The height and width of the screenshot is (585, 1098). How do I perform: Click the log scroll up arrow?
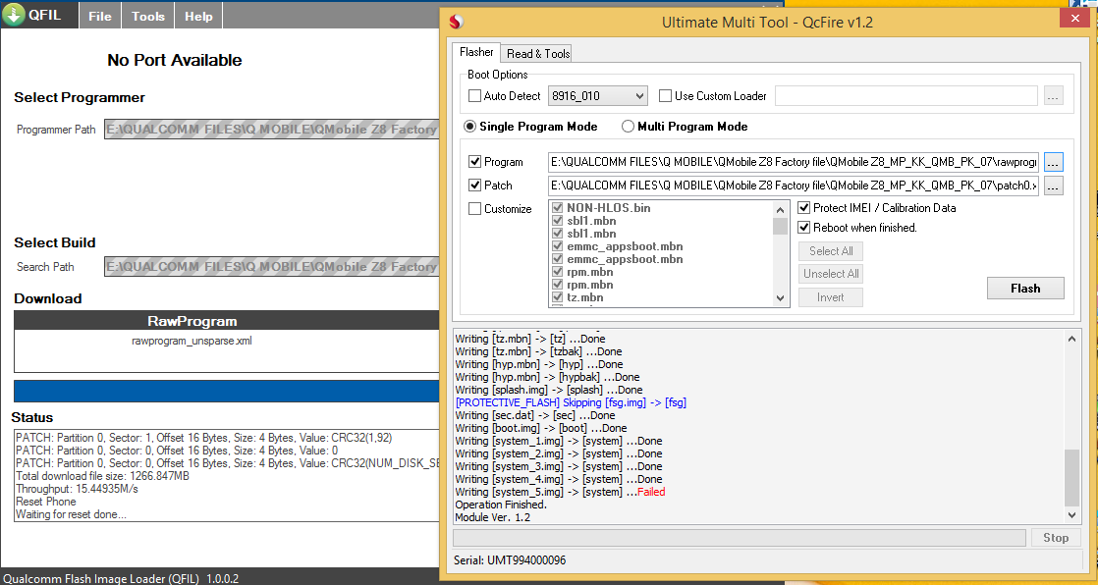tap(1071, 339)
